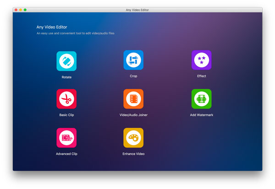
Task: Click the "Add Watermark" text
Action: click(201, 115)
